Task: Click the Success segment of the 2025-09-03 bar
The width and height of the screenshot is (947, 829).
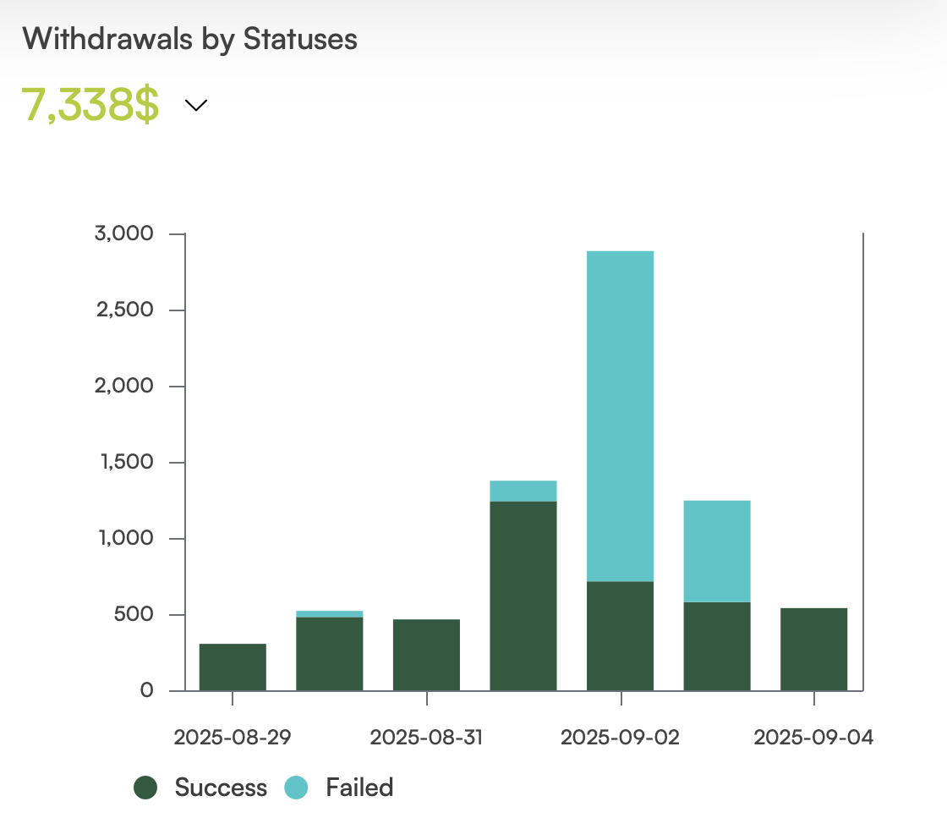Action: point(717,646)
